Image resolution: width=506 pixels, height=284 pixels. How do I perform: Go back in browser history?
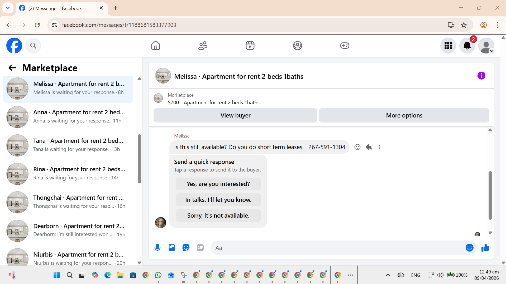pos(9,25)
